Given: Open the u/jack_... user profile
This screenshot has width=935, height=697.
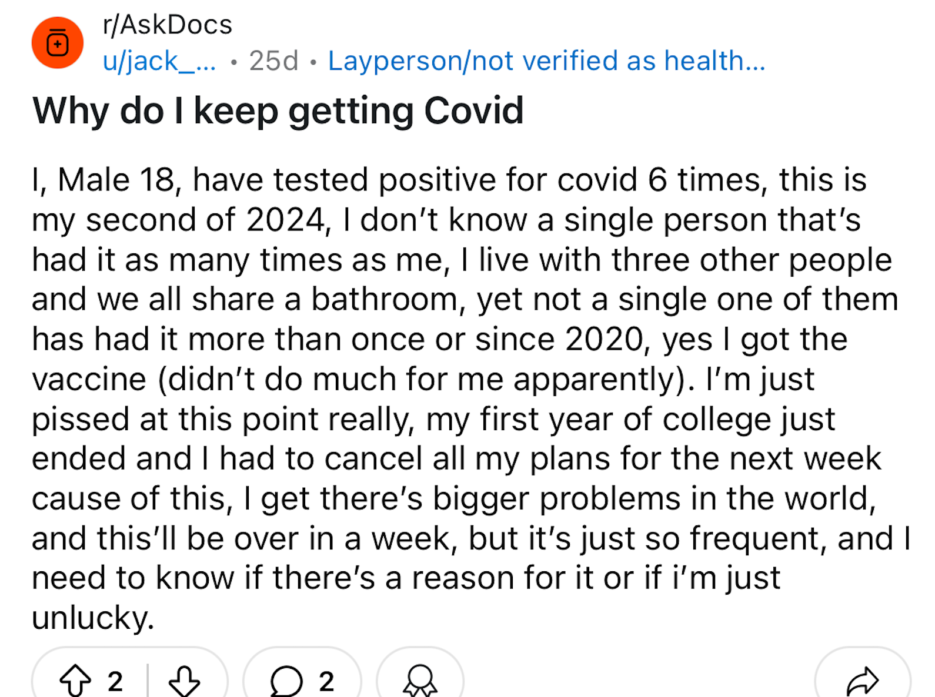Looking at the screenshot, I should pos(159,61).
